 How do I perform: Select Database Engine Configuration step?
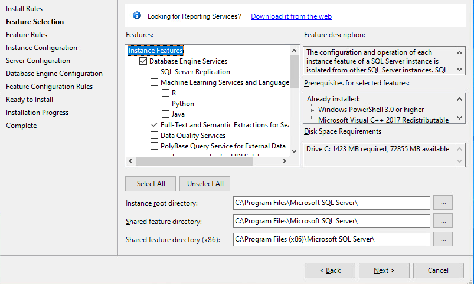tap(54, 74)
